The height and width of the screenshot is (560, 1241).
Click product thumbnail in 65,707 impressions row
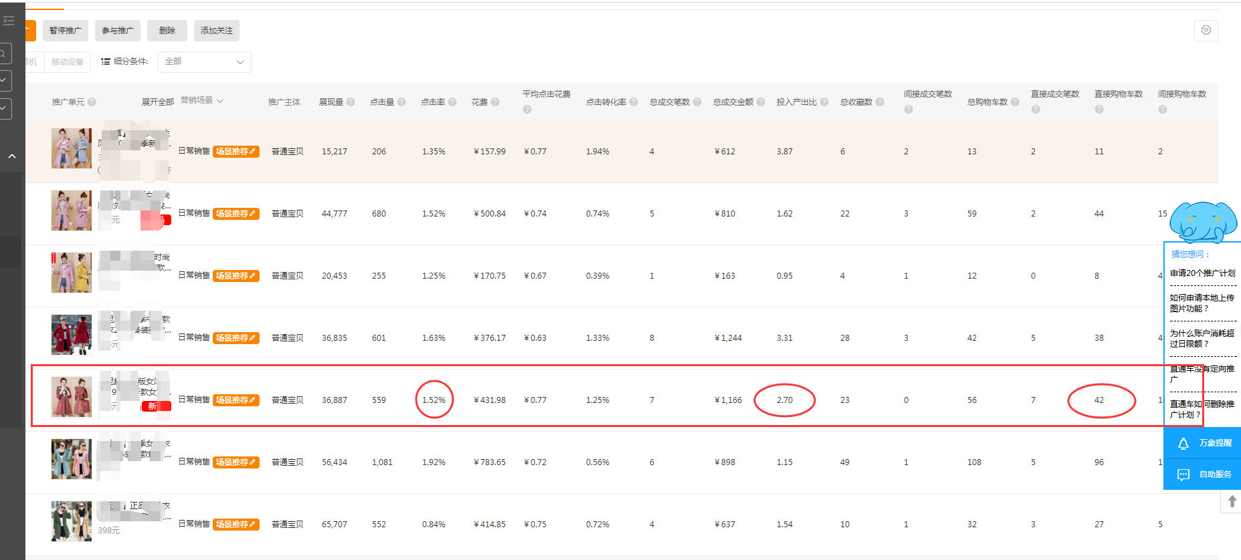coord(72,521)
